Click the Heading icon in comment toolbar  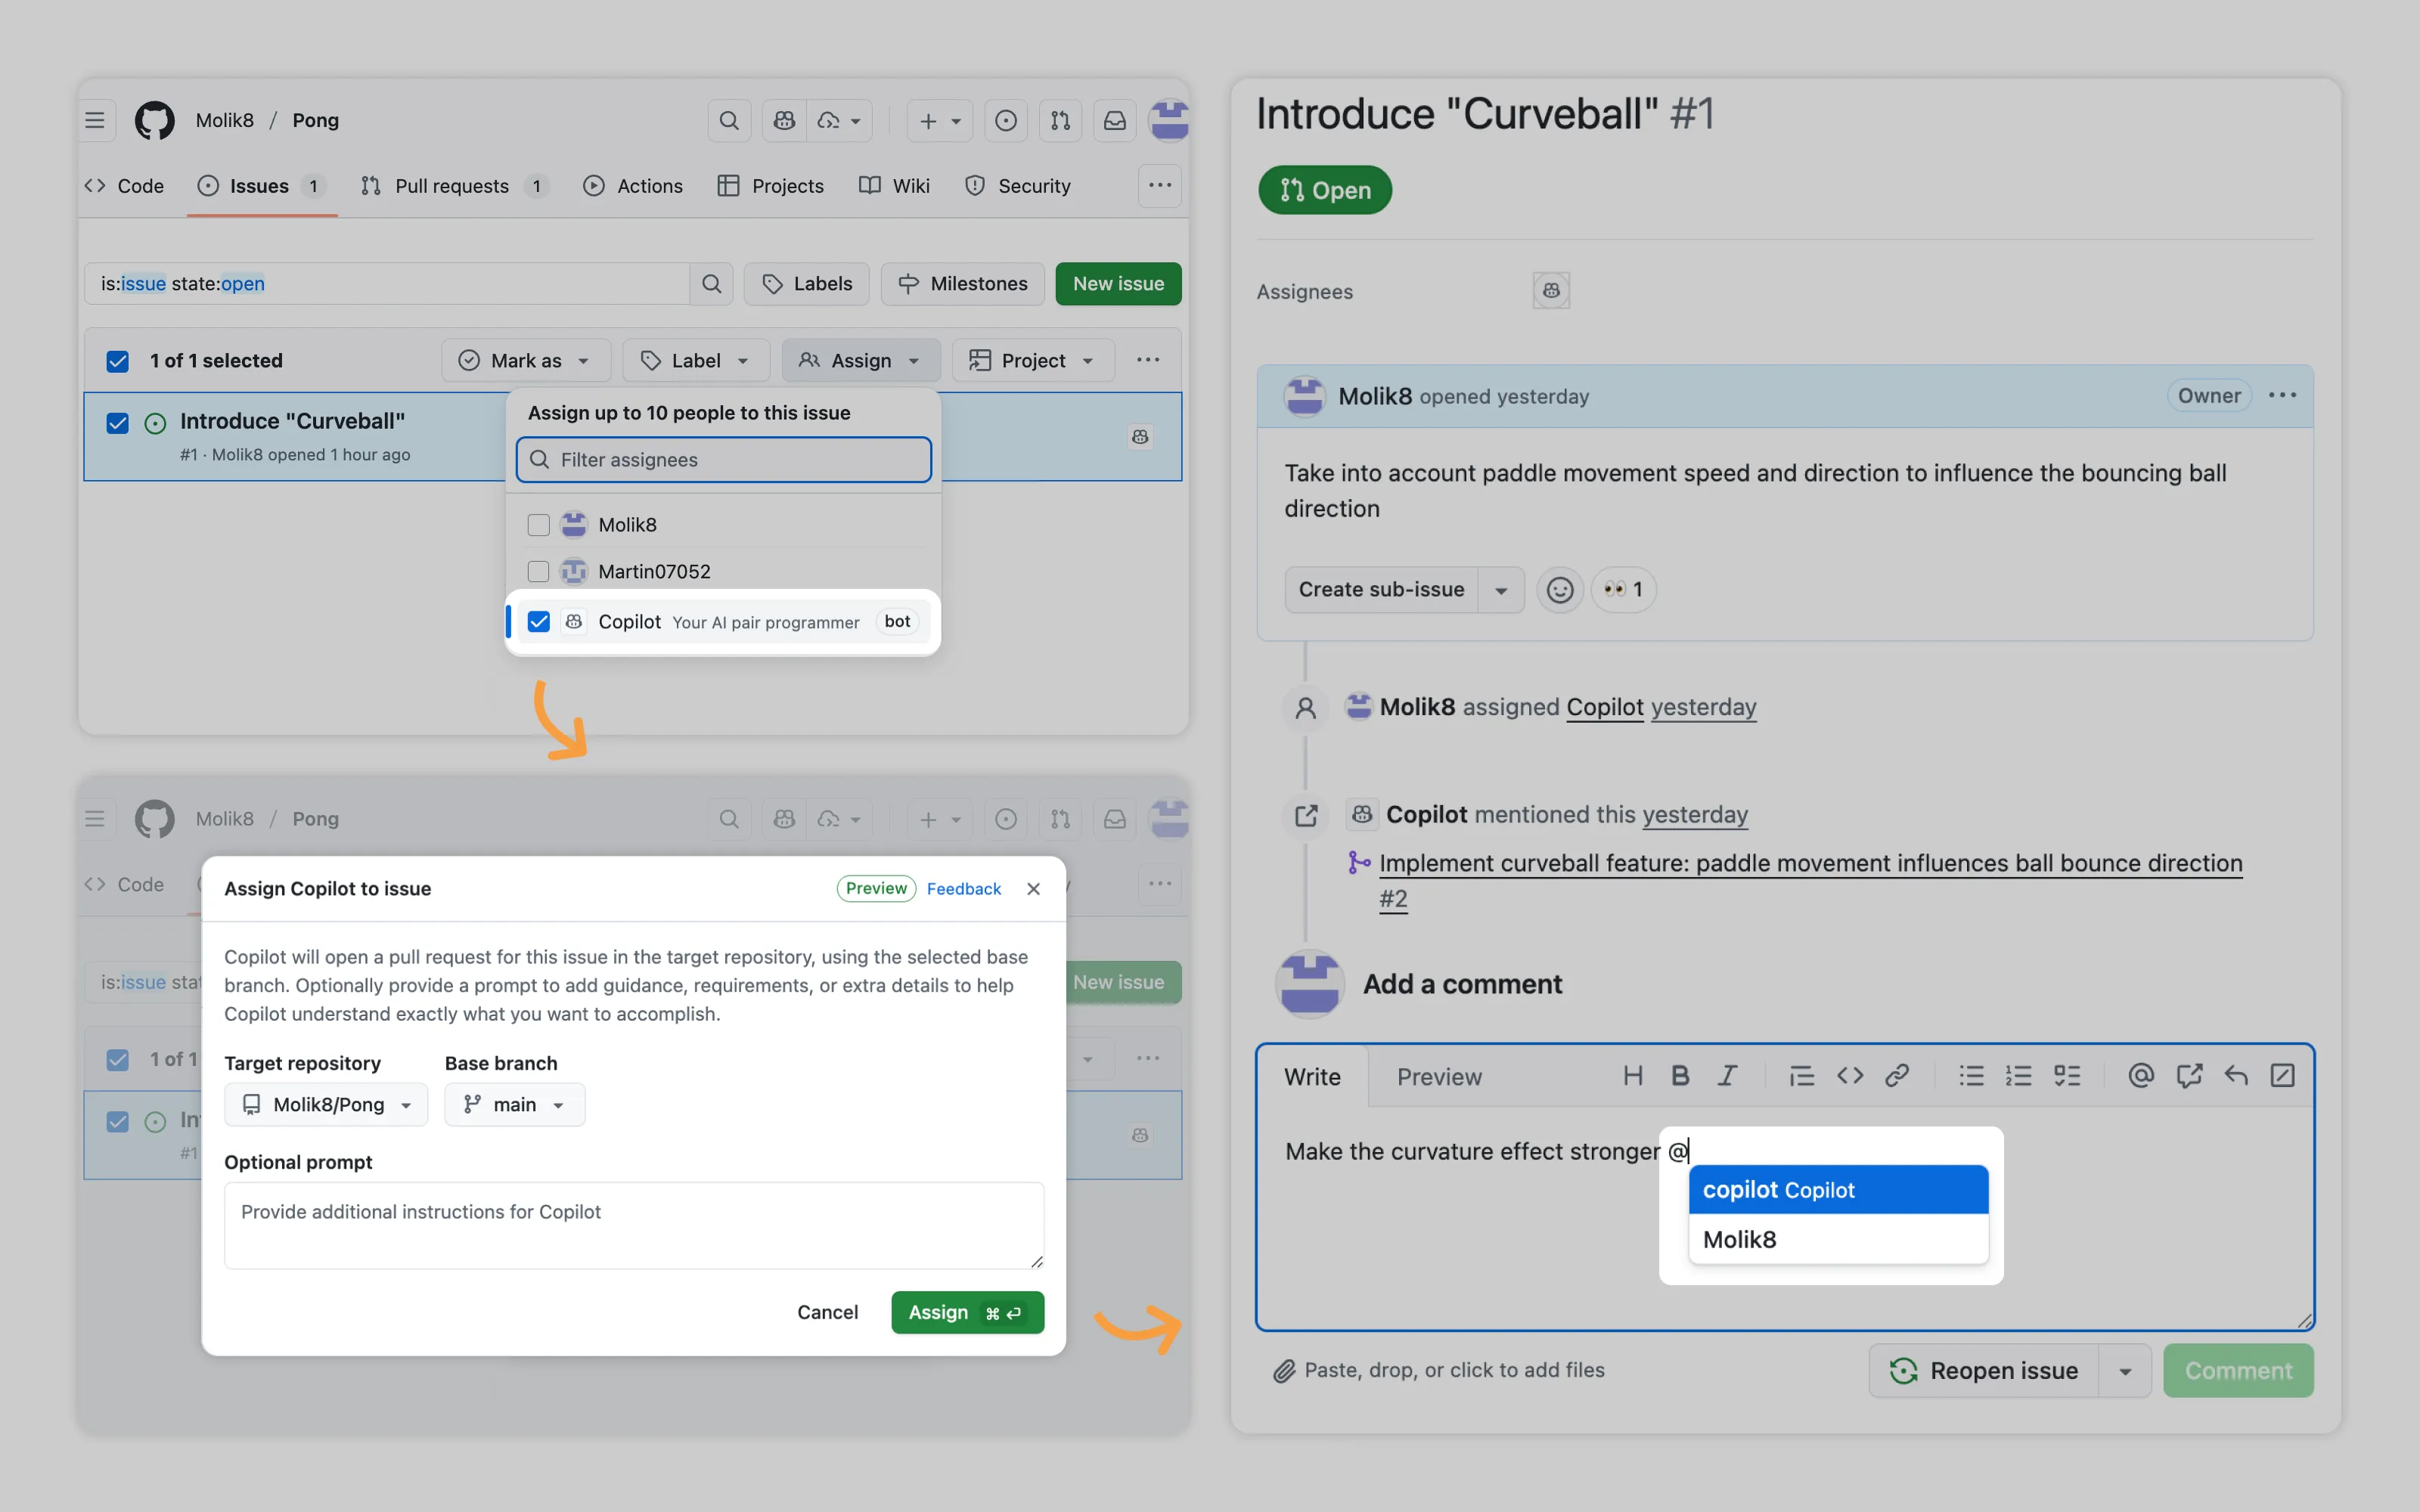[1632, 1076]
